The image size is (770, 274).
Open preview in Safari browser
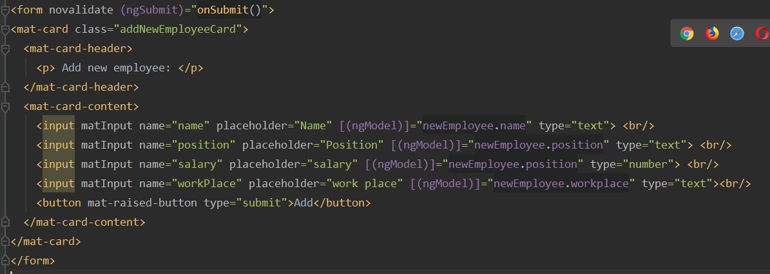point(736,33)
